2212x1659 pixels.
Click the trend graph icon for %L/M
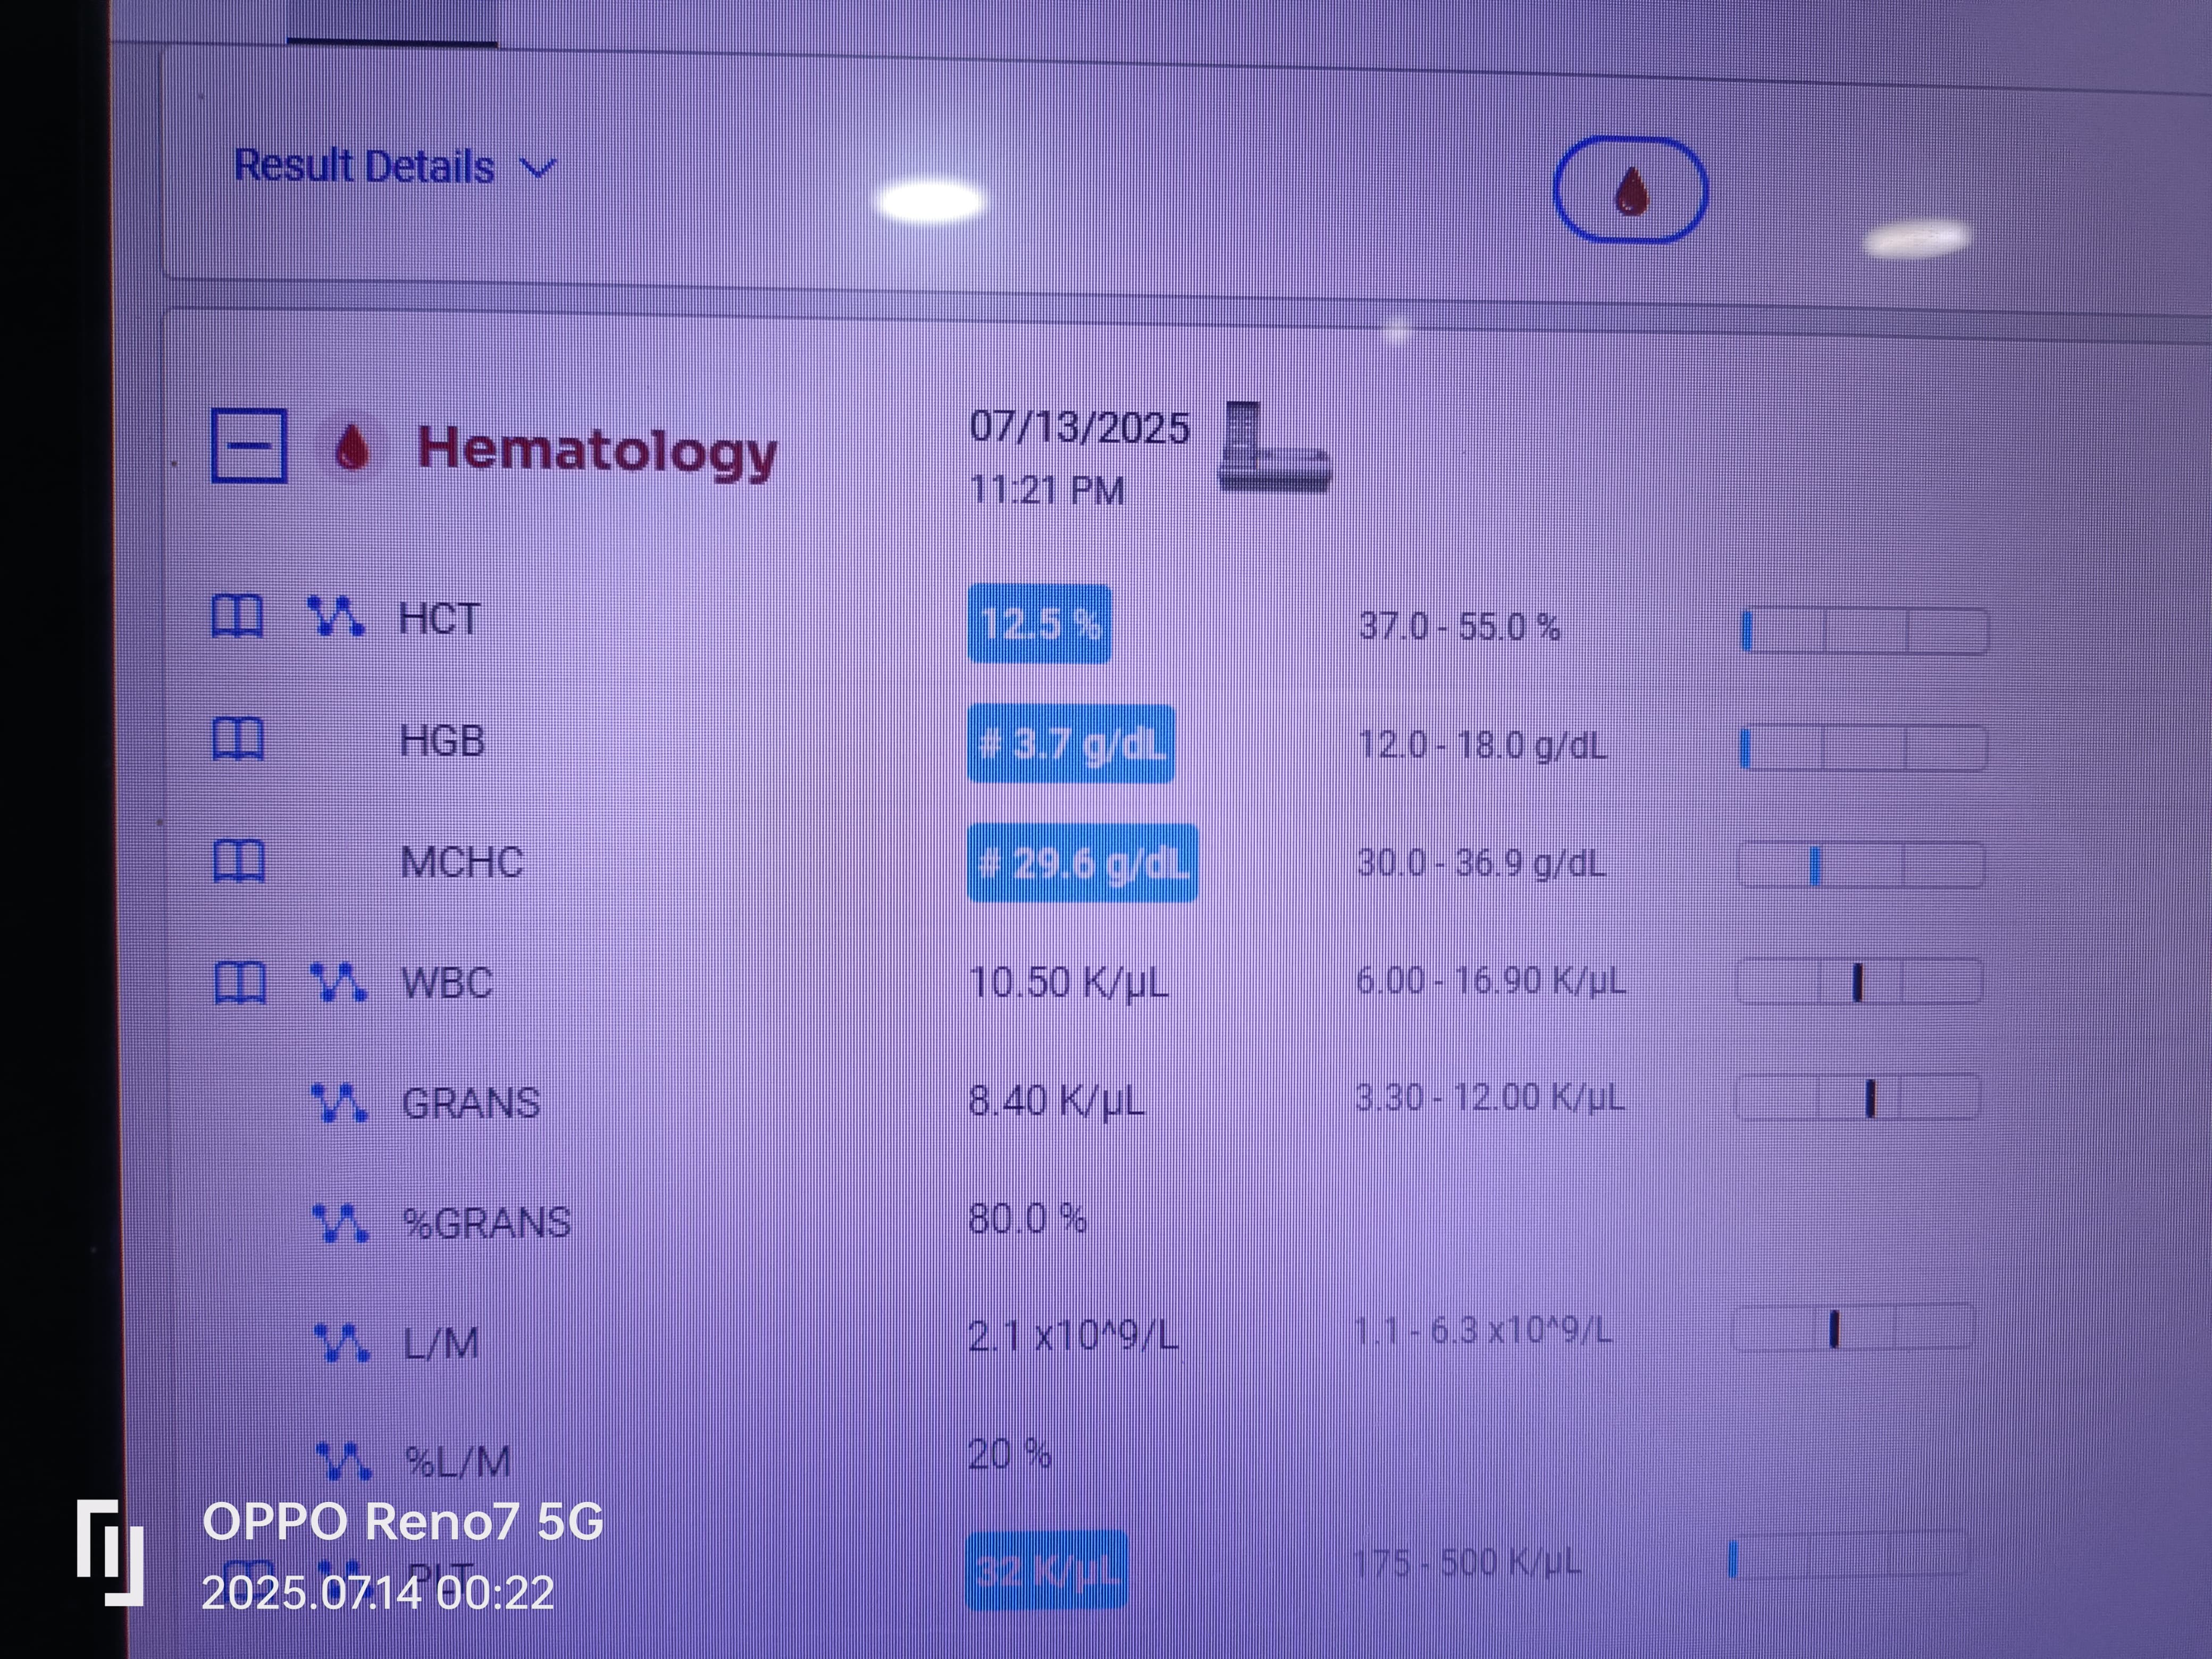pyautogui.click(x=344, y=1461)
